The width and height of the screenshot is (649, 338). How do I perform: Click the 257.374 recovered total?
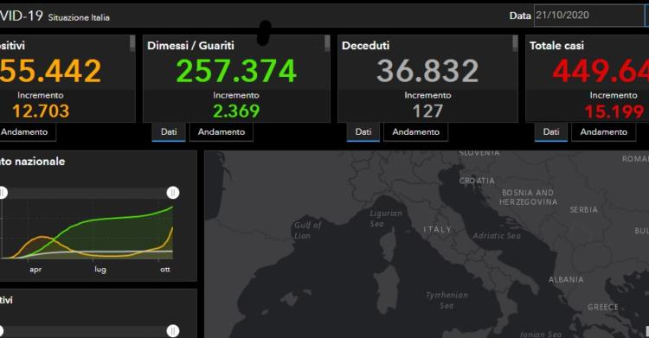click(x=236, y=71)
